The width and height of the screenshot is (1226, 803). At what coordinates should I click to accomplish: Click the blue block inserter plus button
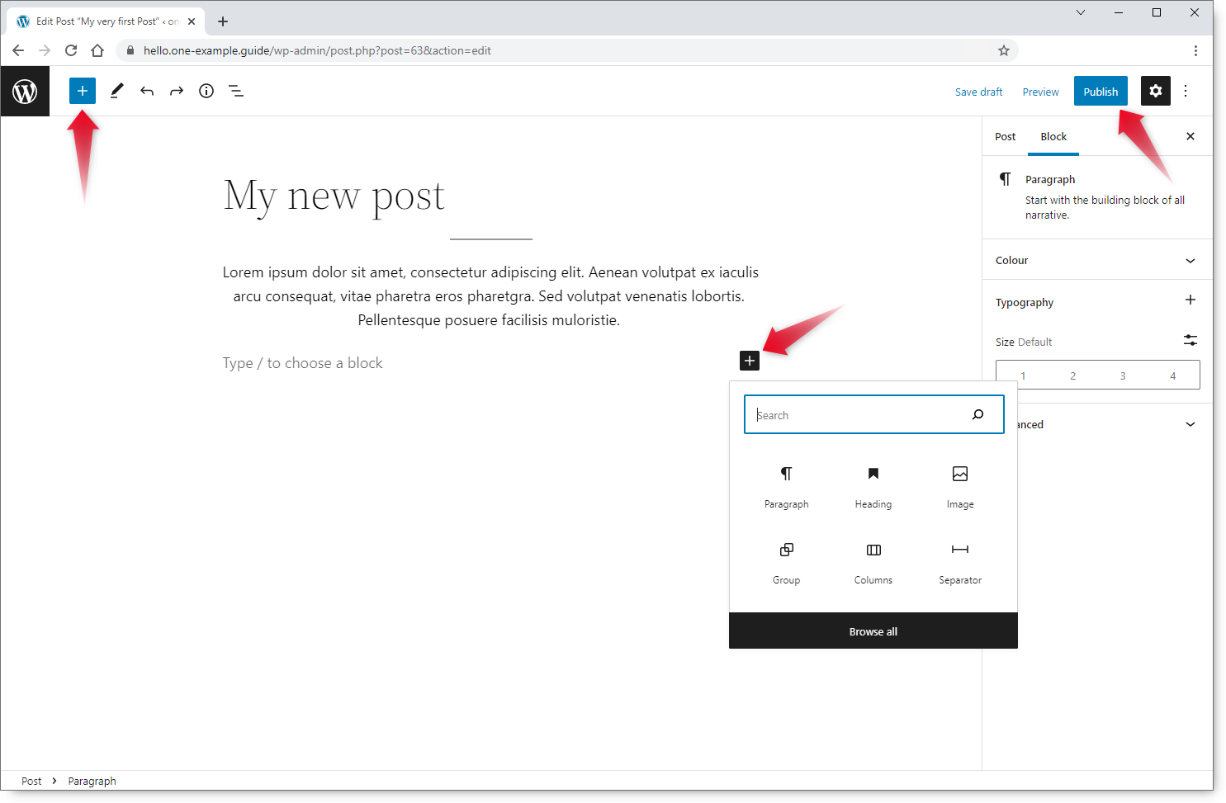83,91
